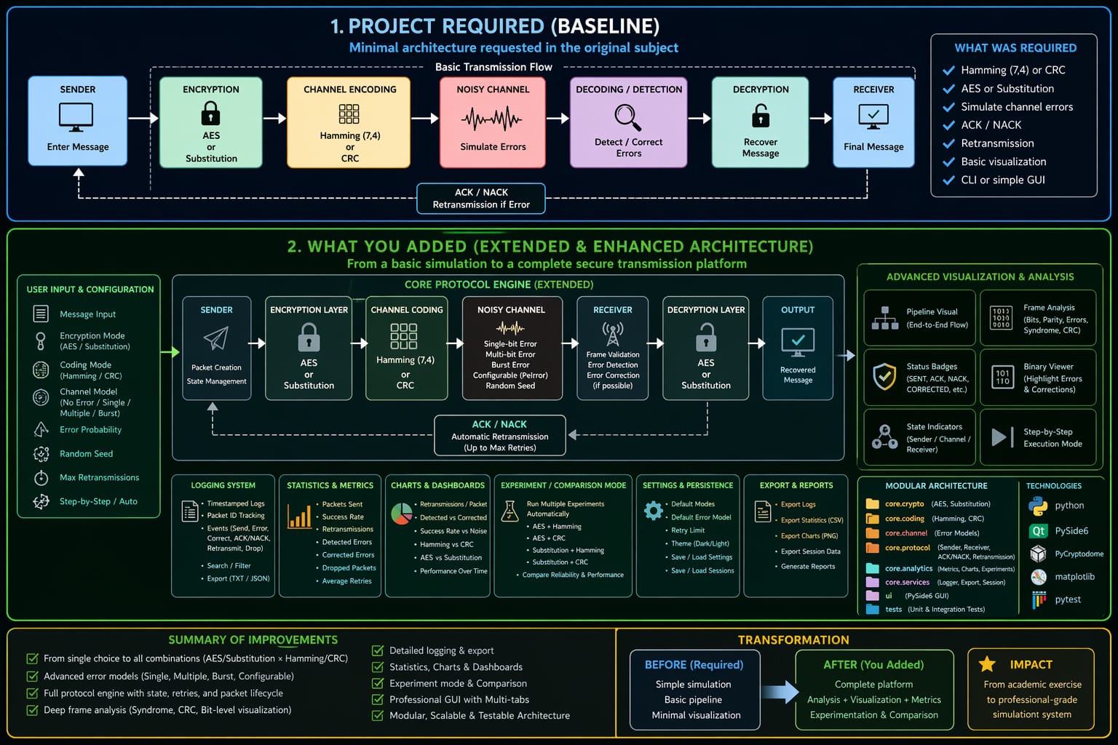Click the BEFORE (Required) card
The image size is (1118, 745).
[x=694, y=690]
